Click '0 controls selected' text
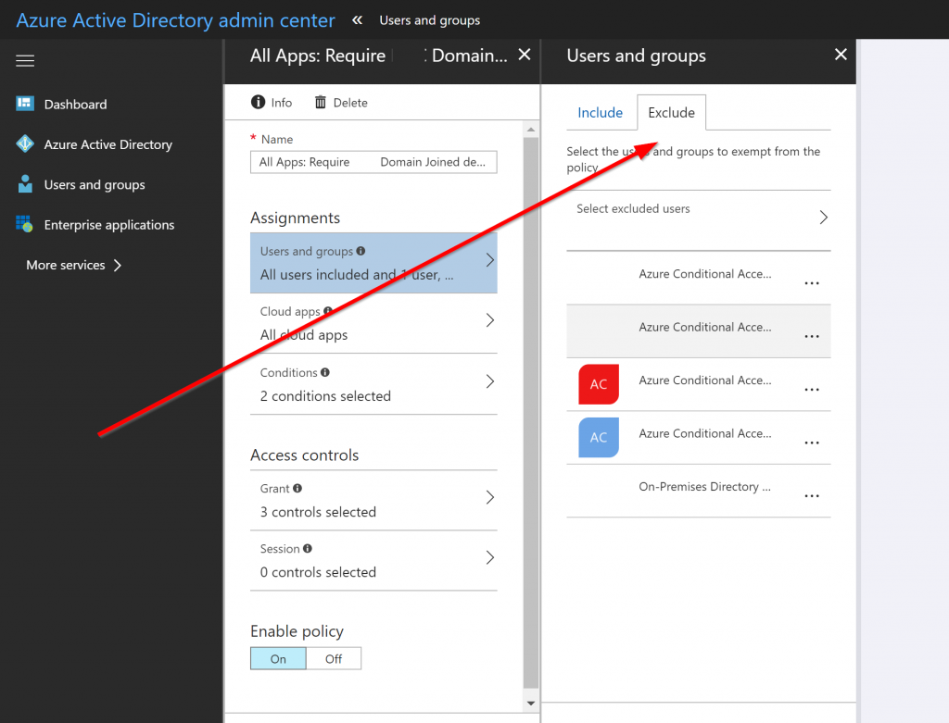 (x=318, y=572)
